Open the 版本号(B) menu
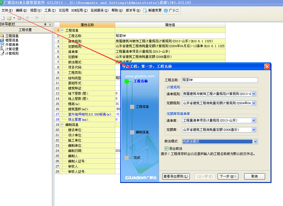 tap(133, 10)
